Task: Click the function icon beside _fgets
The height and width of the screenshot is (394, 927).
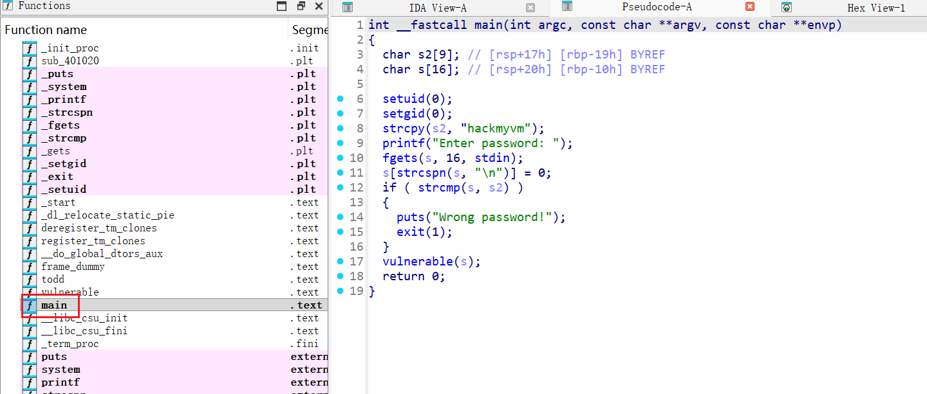Action: coord(30,125)
